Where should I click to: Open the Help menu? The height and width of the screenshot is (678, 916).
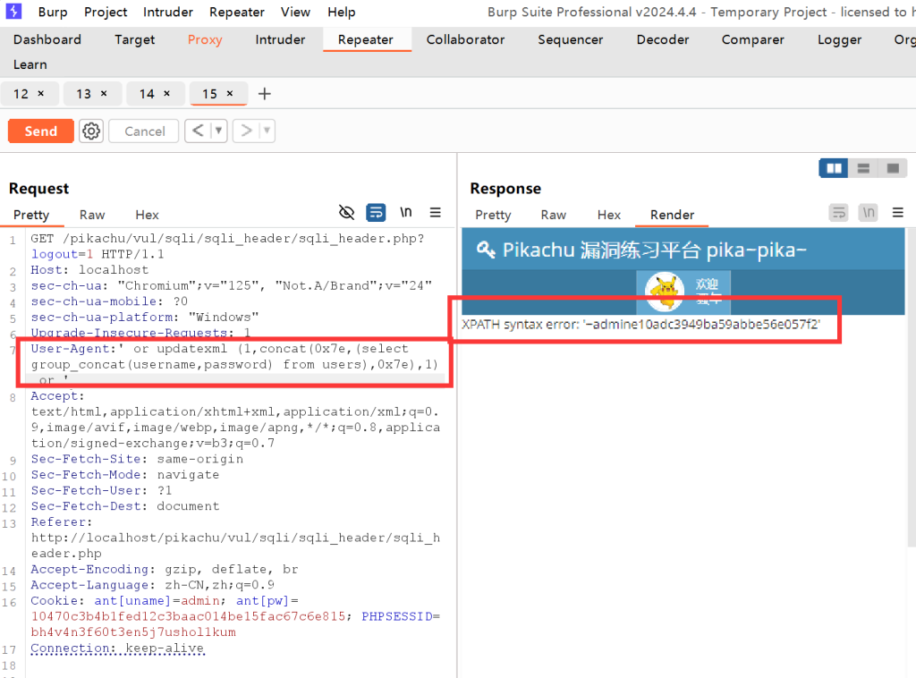tap(341, 12)
